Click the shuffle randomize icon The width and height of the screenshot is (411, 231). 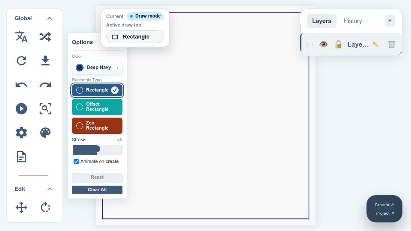tap(45, 37)
